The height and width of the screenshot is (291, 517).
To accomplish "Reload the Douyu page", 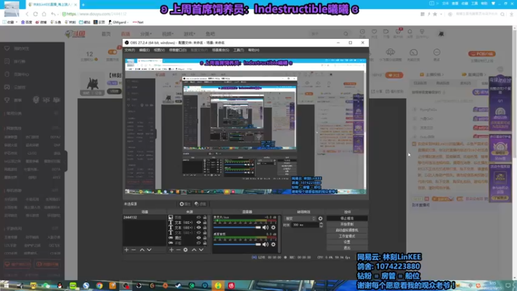I will (36, 14).
